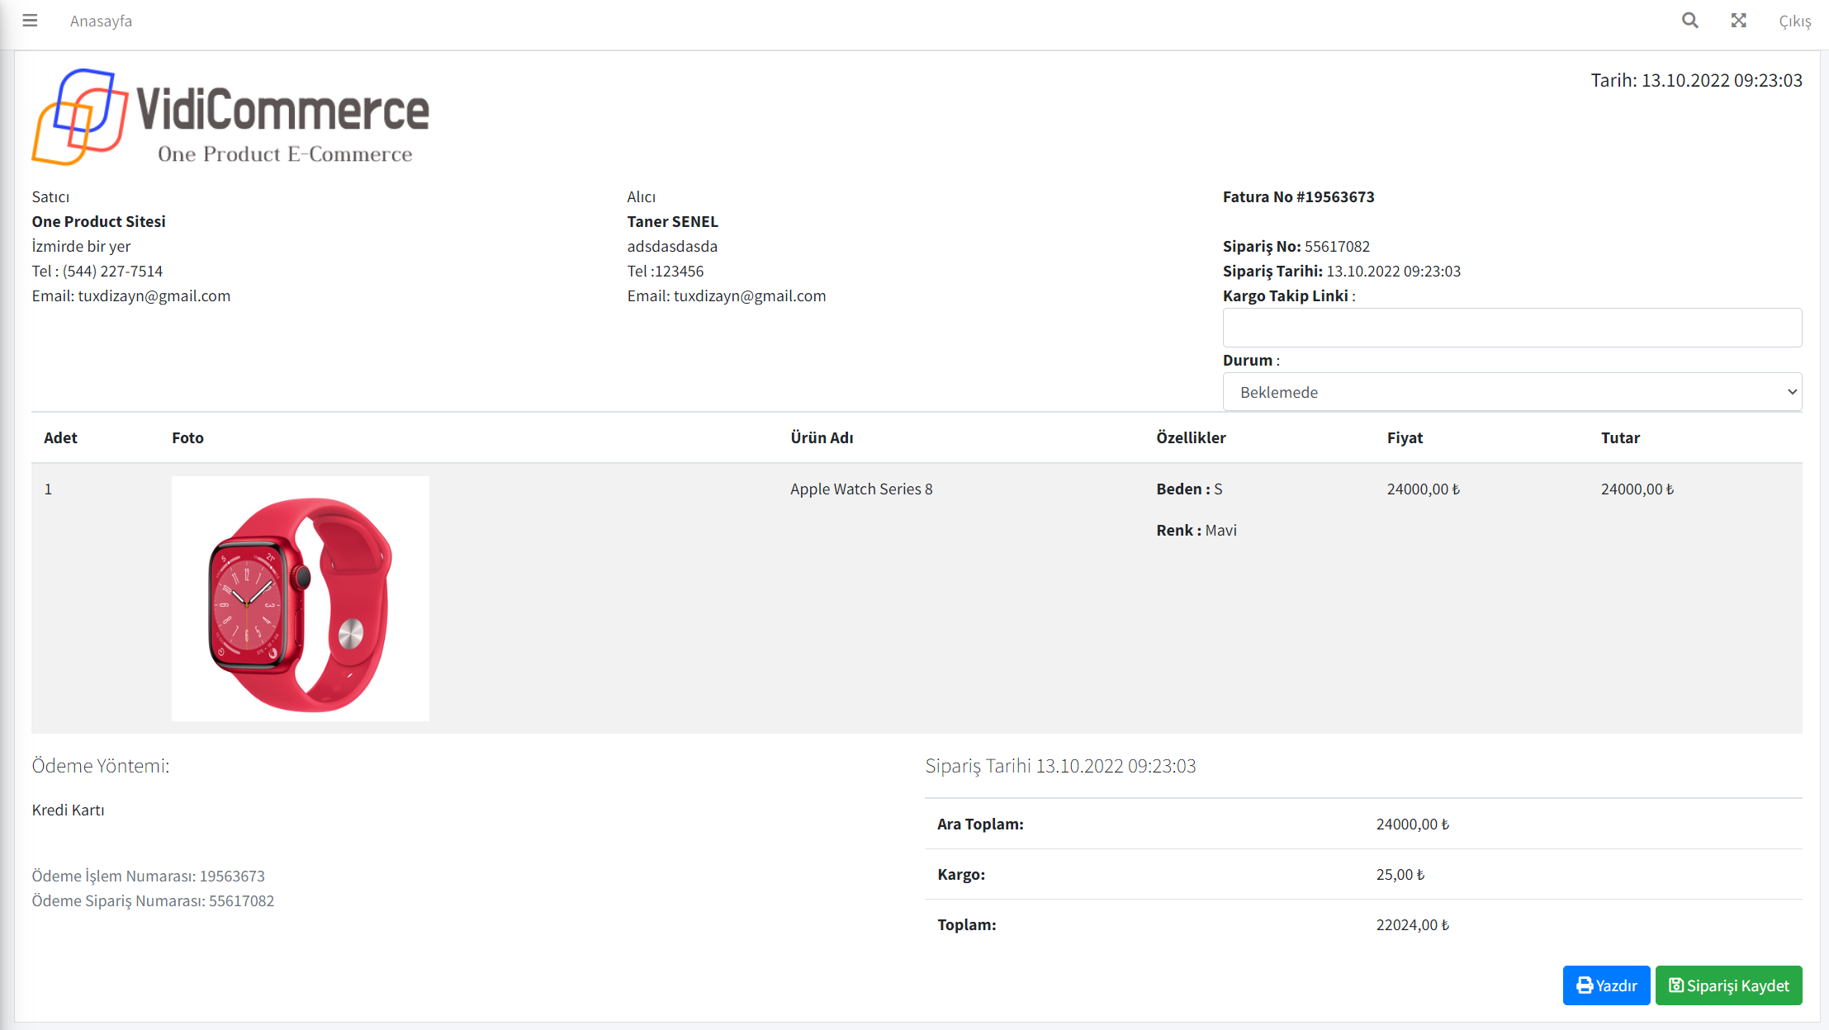The width and height of the screenshot is (1829, 1030).
Task: Click seller email tuxdizayn@gmail.com
Action: (154, 295)
